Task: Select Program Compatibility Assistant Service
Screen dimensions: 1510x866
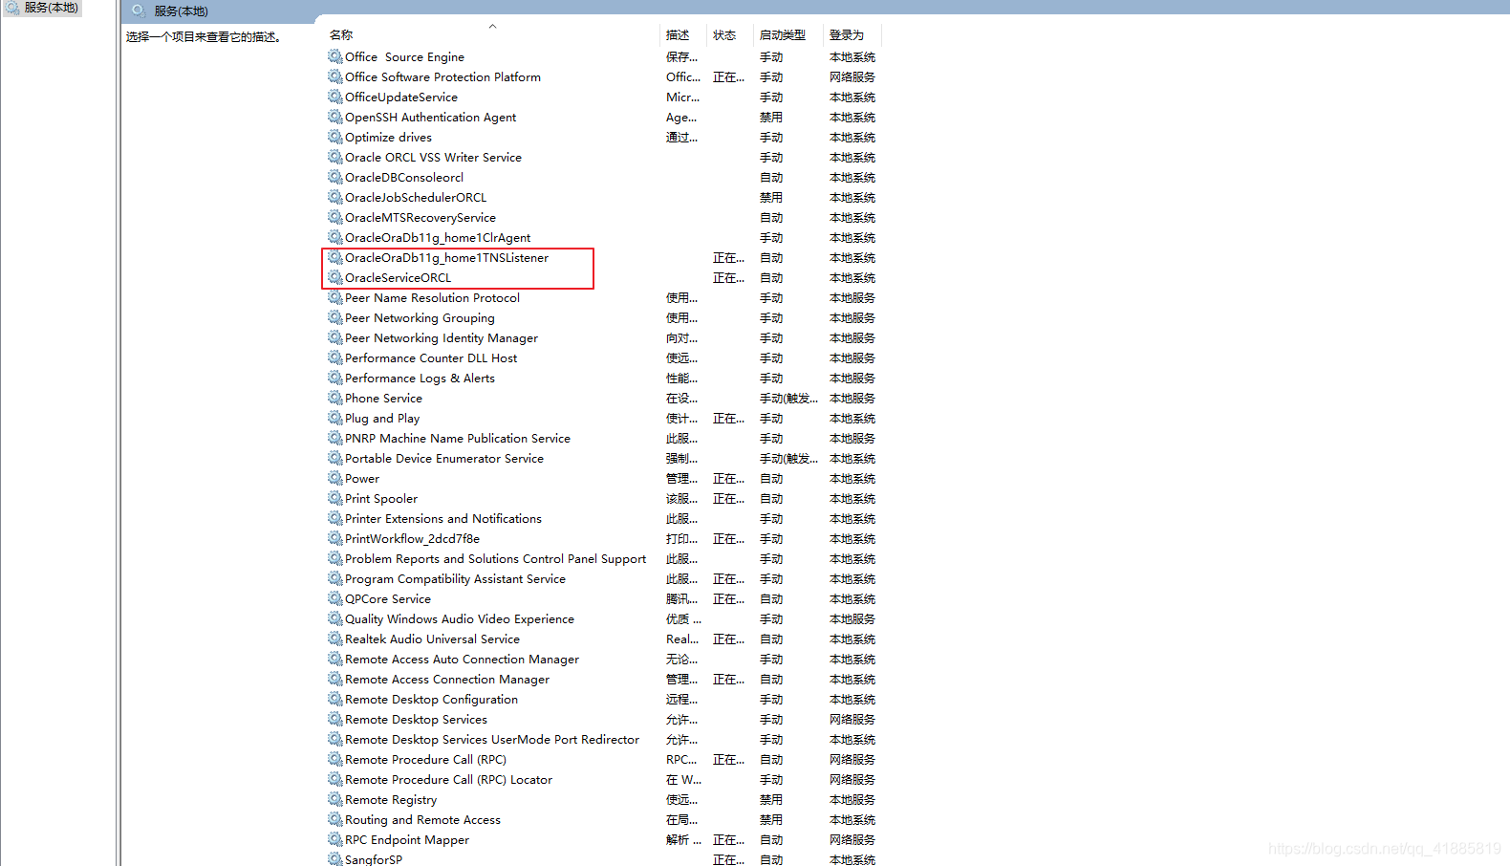Action: point(602,578)
